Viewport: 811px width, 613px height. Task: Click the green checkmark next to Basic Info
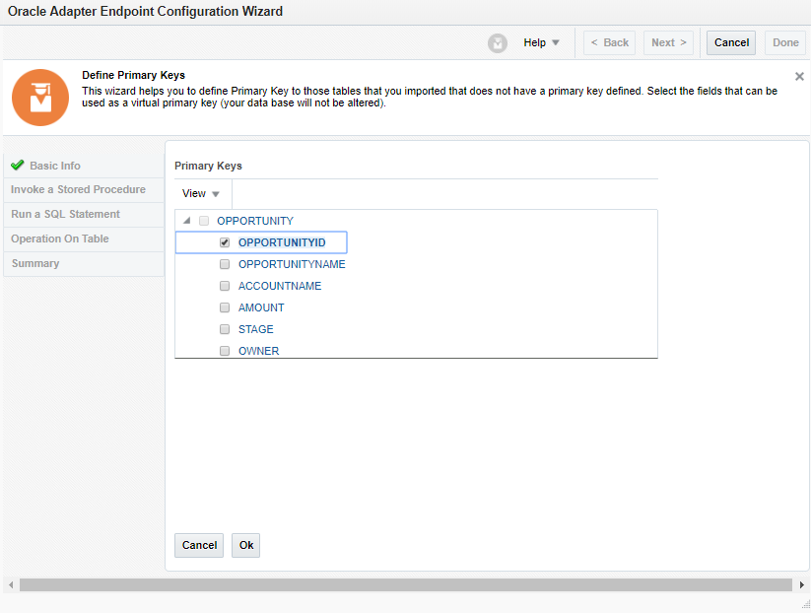click(x=18, y=166)
